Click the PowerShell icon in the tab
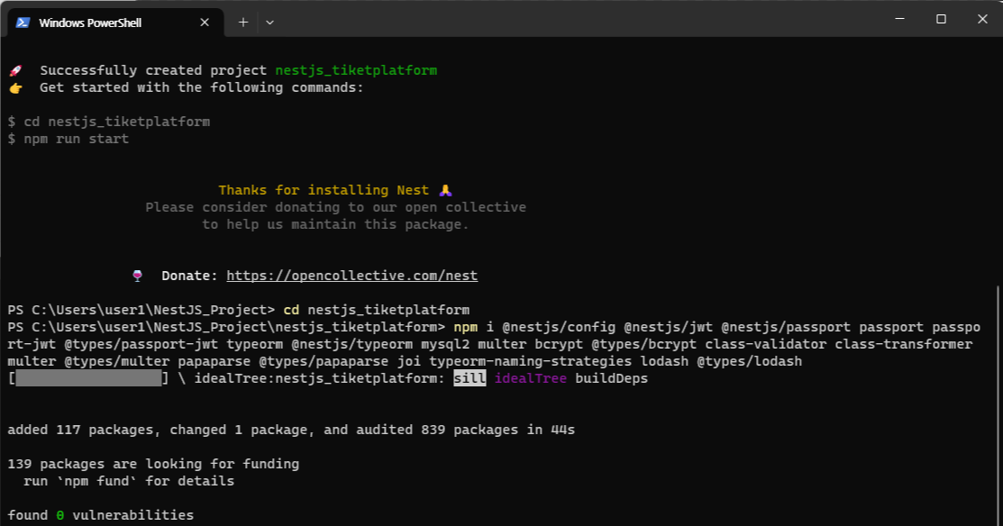This screenshot has width=1003, height=526. (x=23, y=23)
